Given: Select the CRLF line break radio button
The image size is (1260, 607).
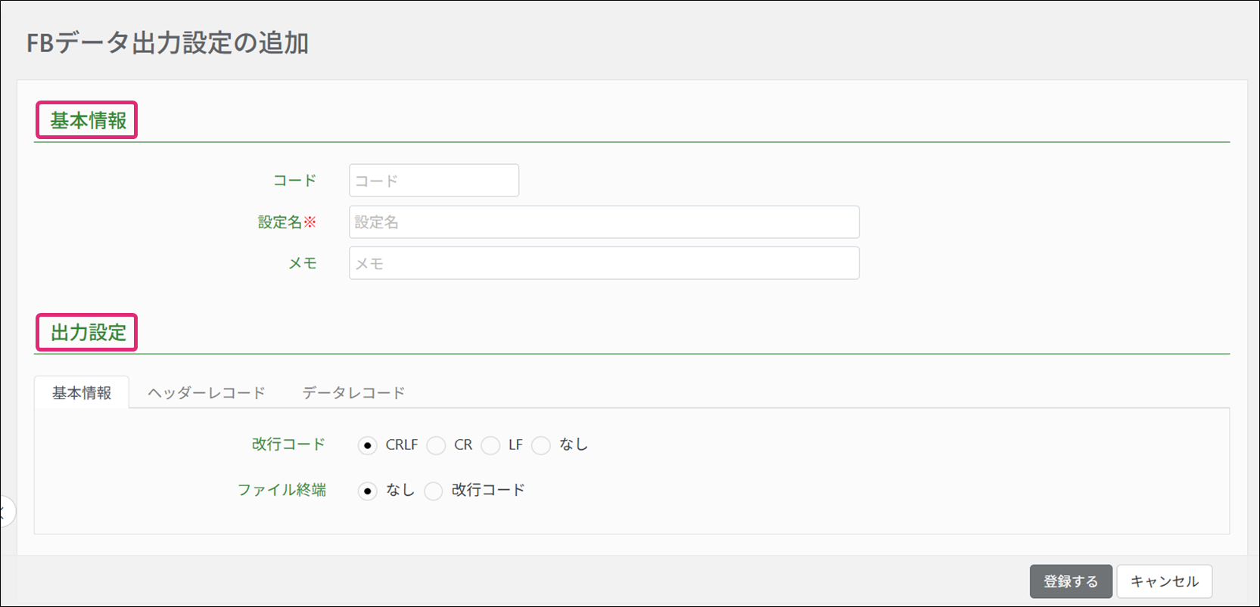Looking at the screenshot, I should pos(368,445).
